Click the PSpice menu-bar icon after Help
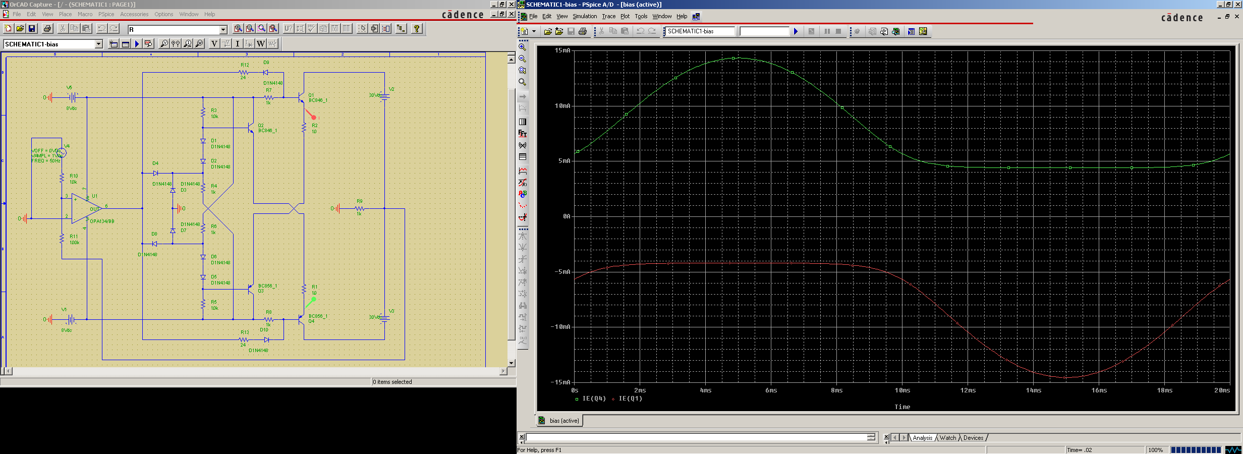The image size is (1243, 454). click(x=696, y=16)
